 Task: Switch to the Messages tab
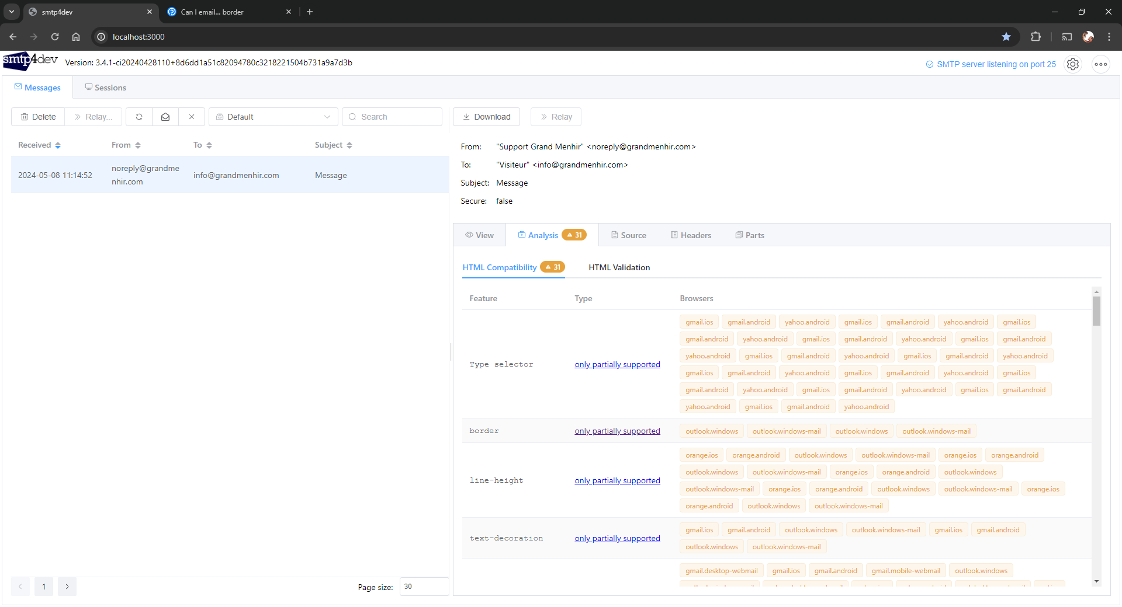point(37,88)
